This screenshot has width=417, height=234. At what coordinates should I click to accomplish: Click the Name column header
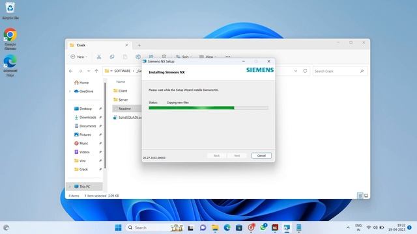pyautogui.click(x=121, y=82)
